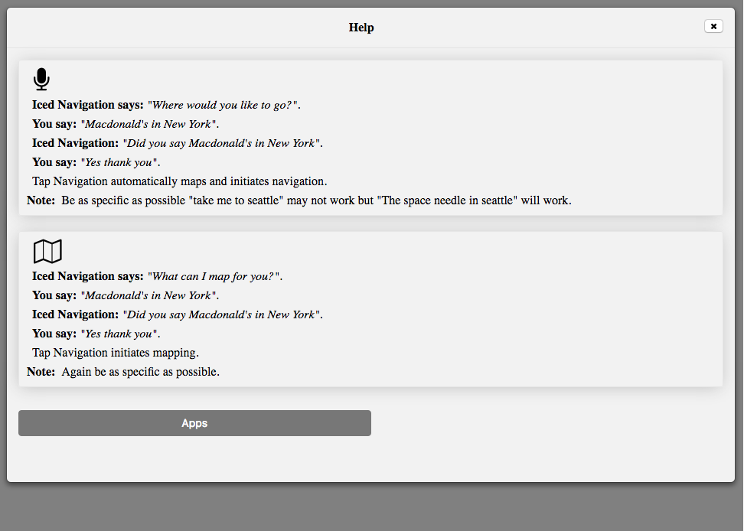Click the map card's "Yes thank you" line

(96, 334)
